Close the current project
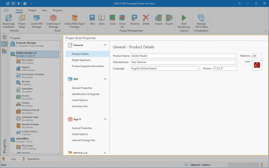 (x=113, y=20)
